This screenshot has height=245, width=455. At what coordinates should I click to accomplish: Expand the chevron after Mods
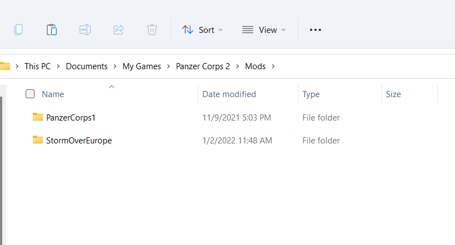[273, 66]
